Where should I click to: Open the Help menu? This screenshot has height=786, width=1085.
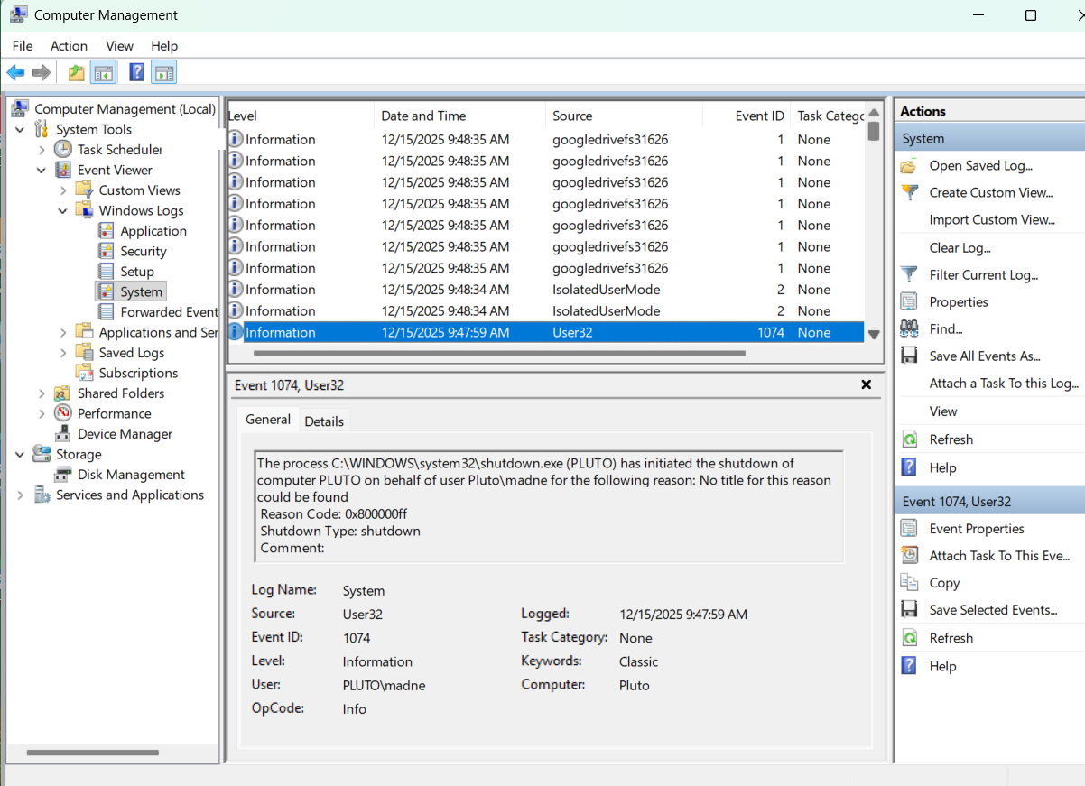[x=164, y=45]
